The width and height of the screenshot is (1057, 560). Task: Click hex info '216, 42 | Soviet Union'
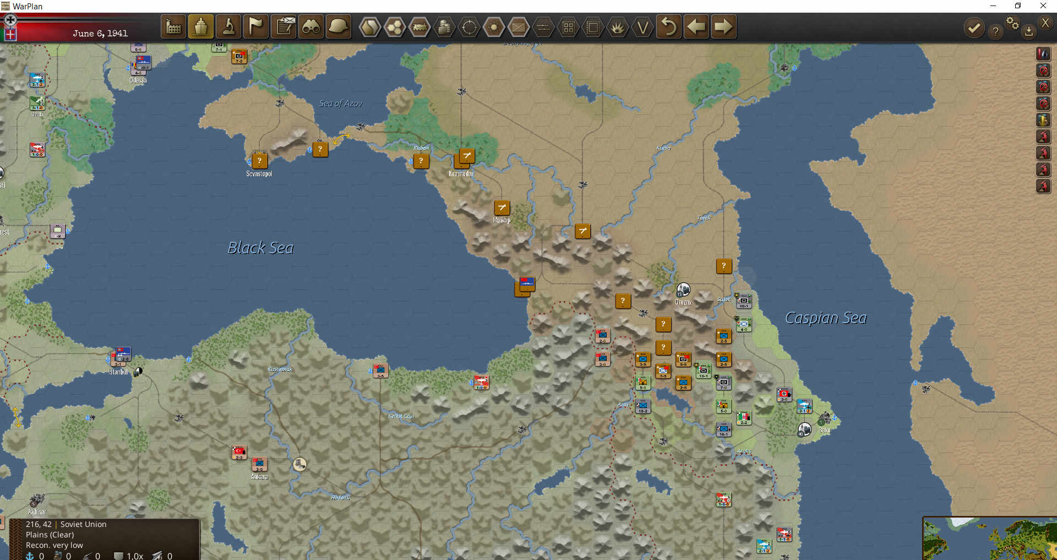pos(66,524)
